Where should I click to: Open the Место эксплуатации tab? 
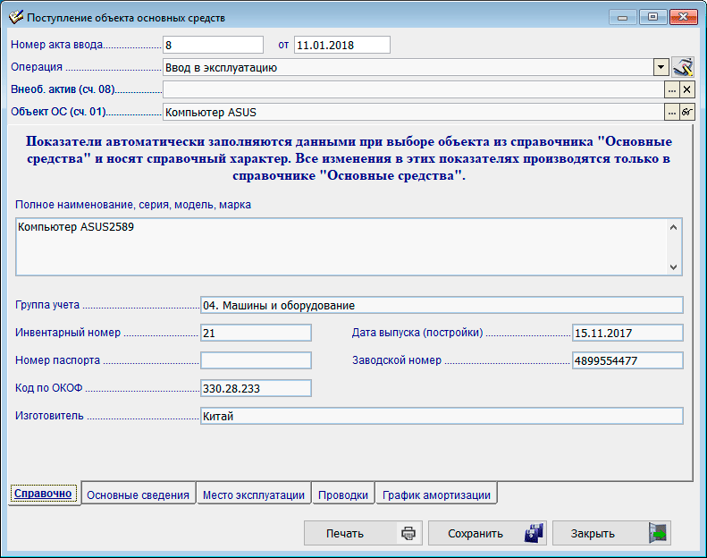point(254,495)
